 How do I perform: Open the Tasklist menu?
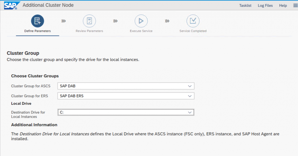(245, 5)
